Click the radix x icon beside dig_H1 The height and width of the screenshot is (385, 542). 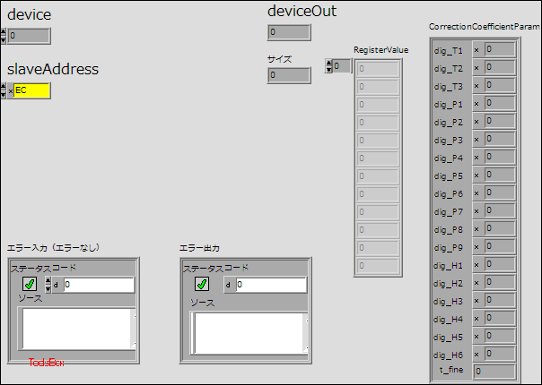pyautogui.click(x=476, y=266)
